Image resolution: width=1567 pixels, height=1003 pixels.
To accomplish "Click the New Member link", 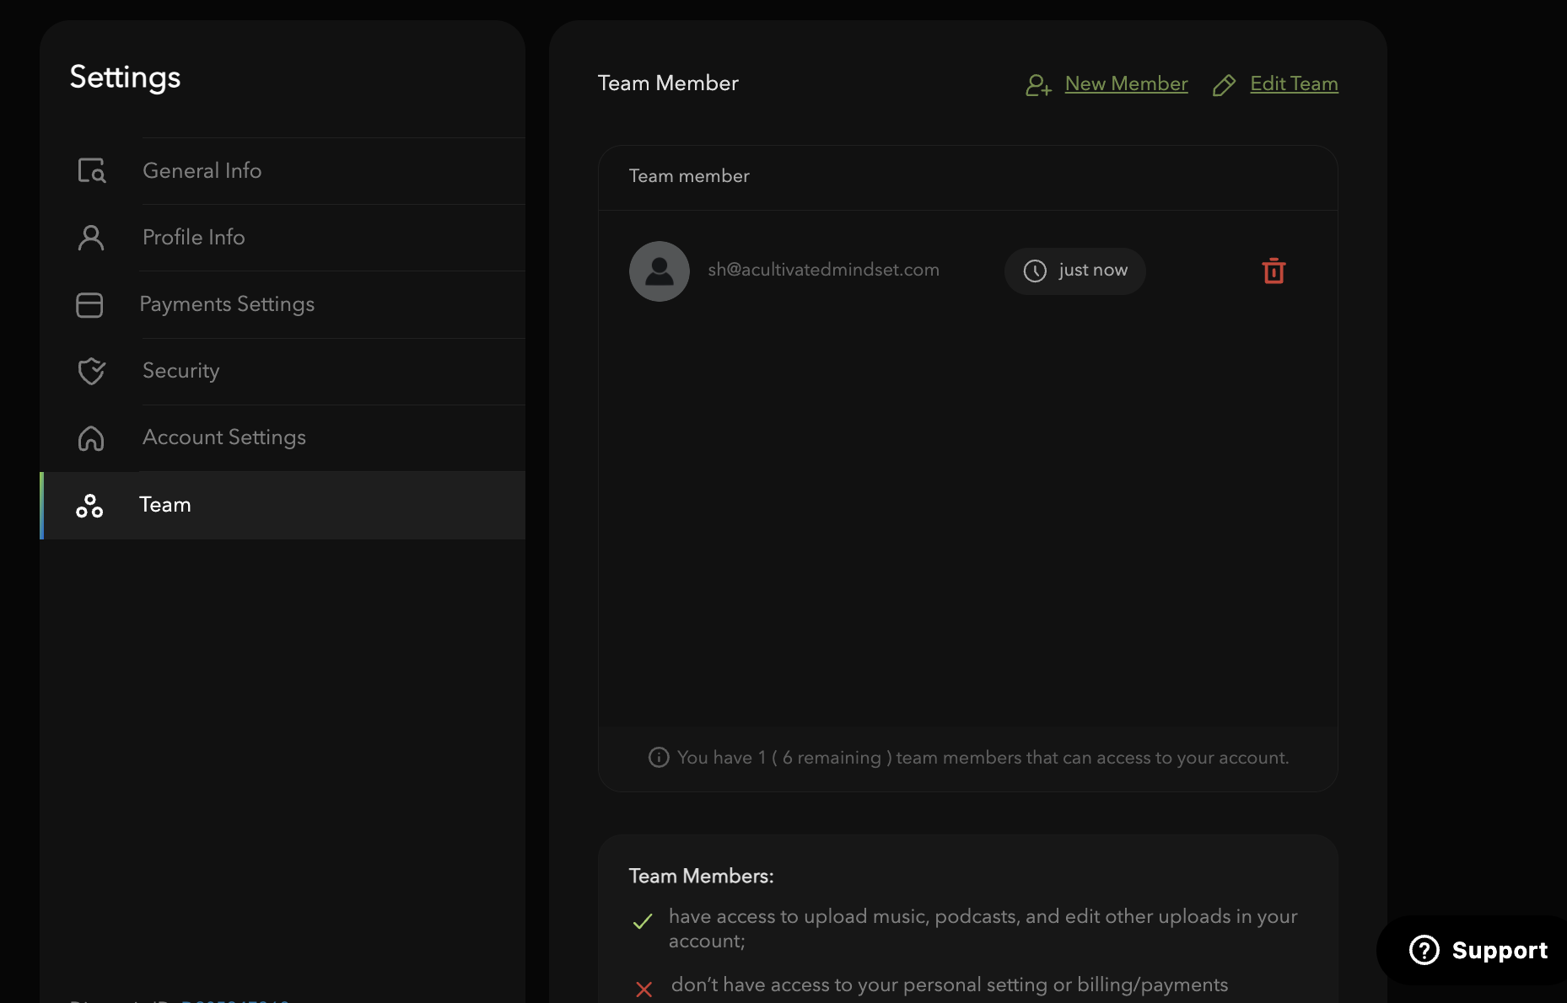I will click(x=1126, y=83).
